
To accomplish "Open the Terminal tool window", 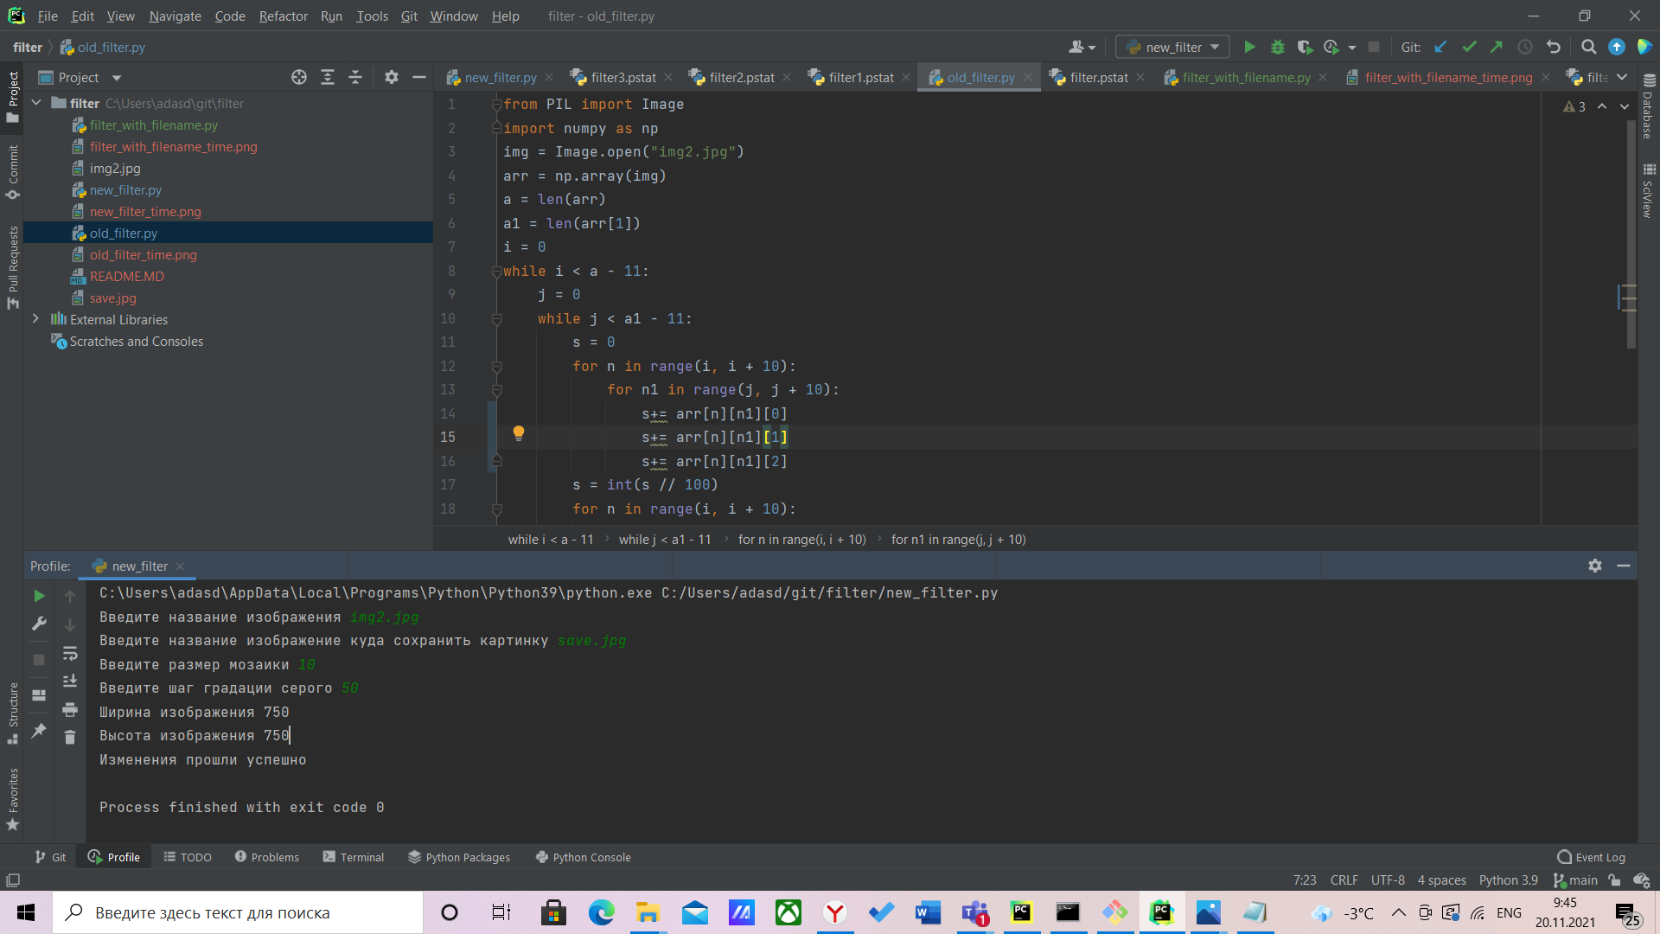I will tap(353, 857).
